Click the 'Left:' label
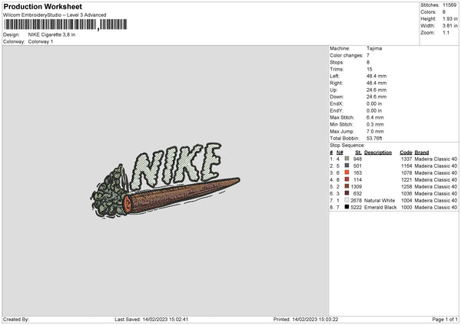 click(334, 76)
